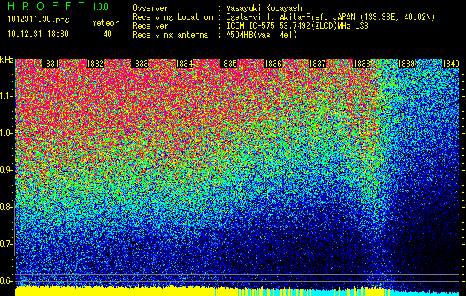466x296 pixels.
Task: Click the 1838 time marker
Action: (362, 64)
